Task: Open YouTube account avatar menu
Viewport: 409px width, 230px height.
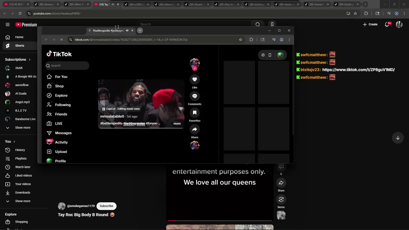Action: point(399,24)
